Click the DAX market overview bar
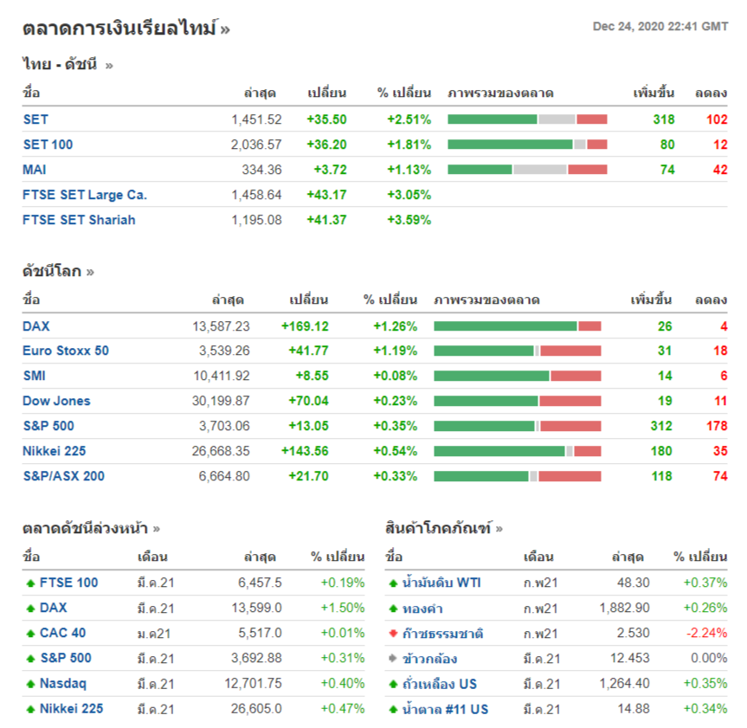Screen dimensions: 747x728 click(x=518, y=325)
